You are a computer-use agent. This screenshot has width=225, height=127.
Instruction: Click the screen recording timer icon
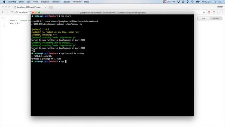pyautogui.click(x=165, y=2)
